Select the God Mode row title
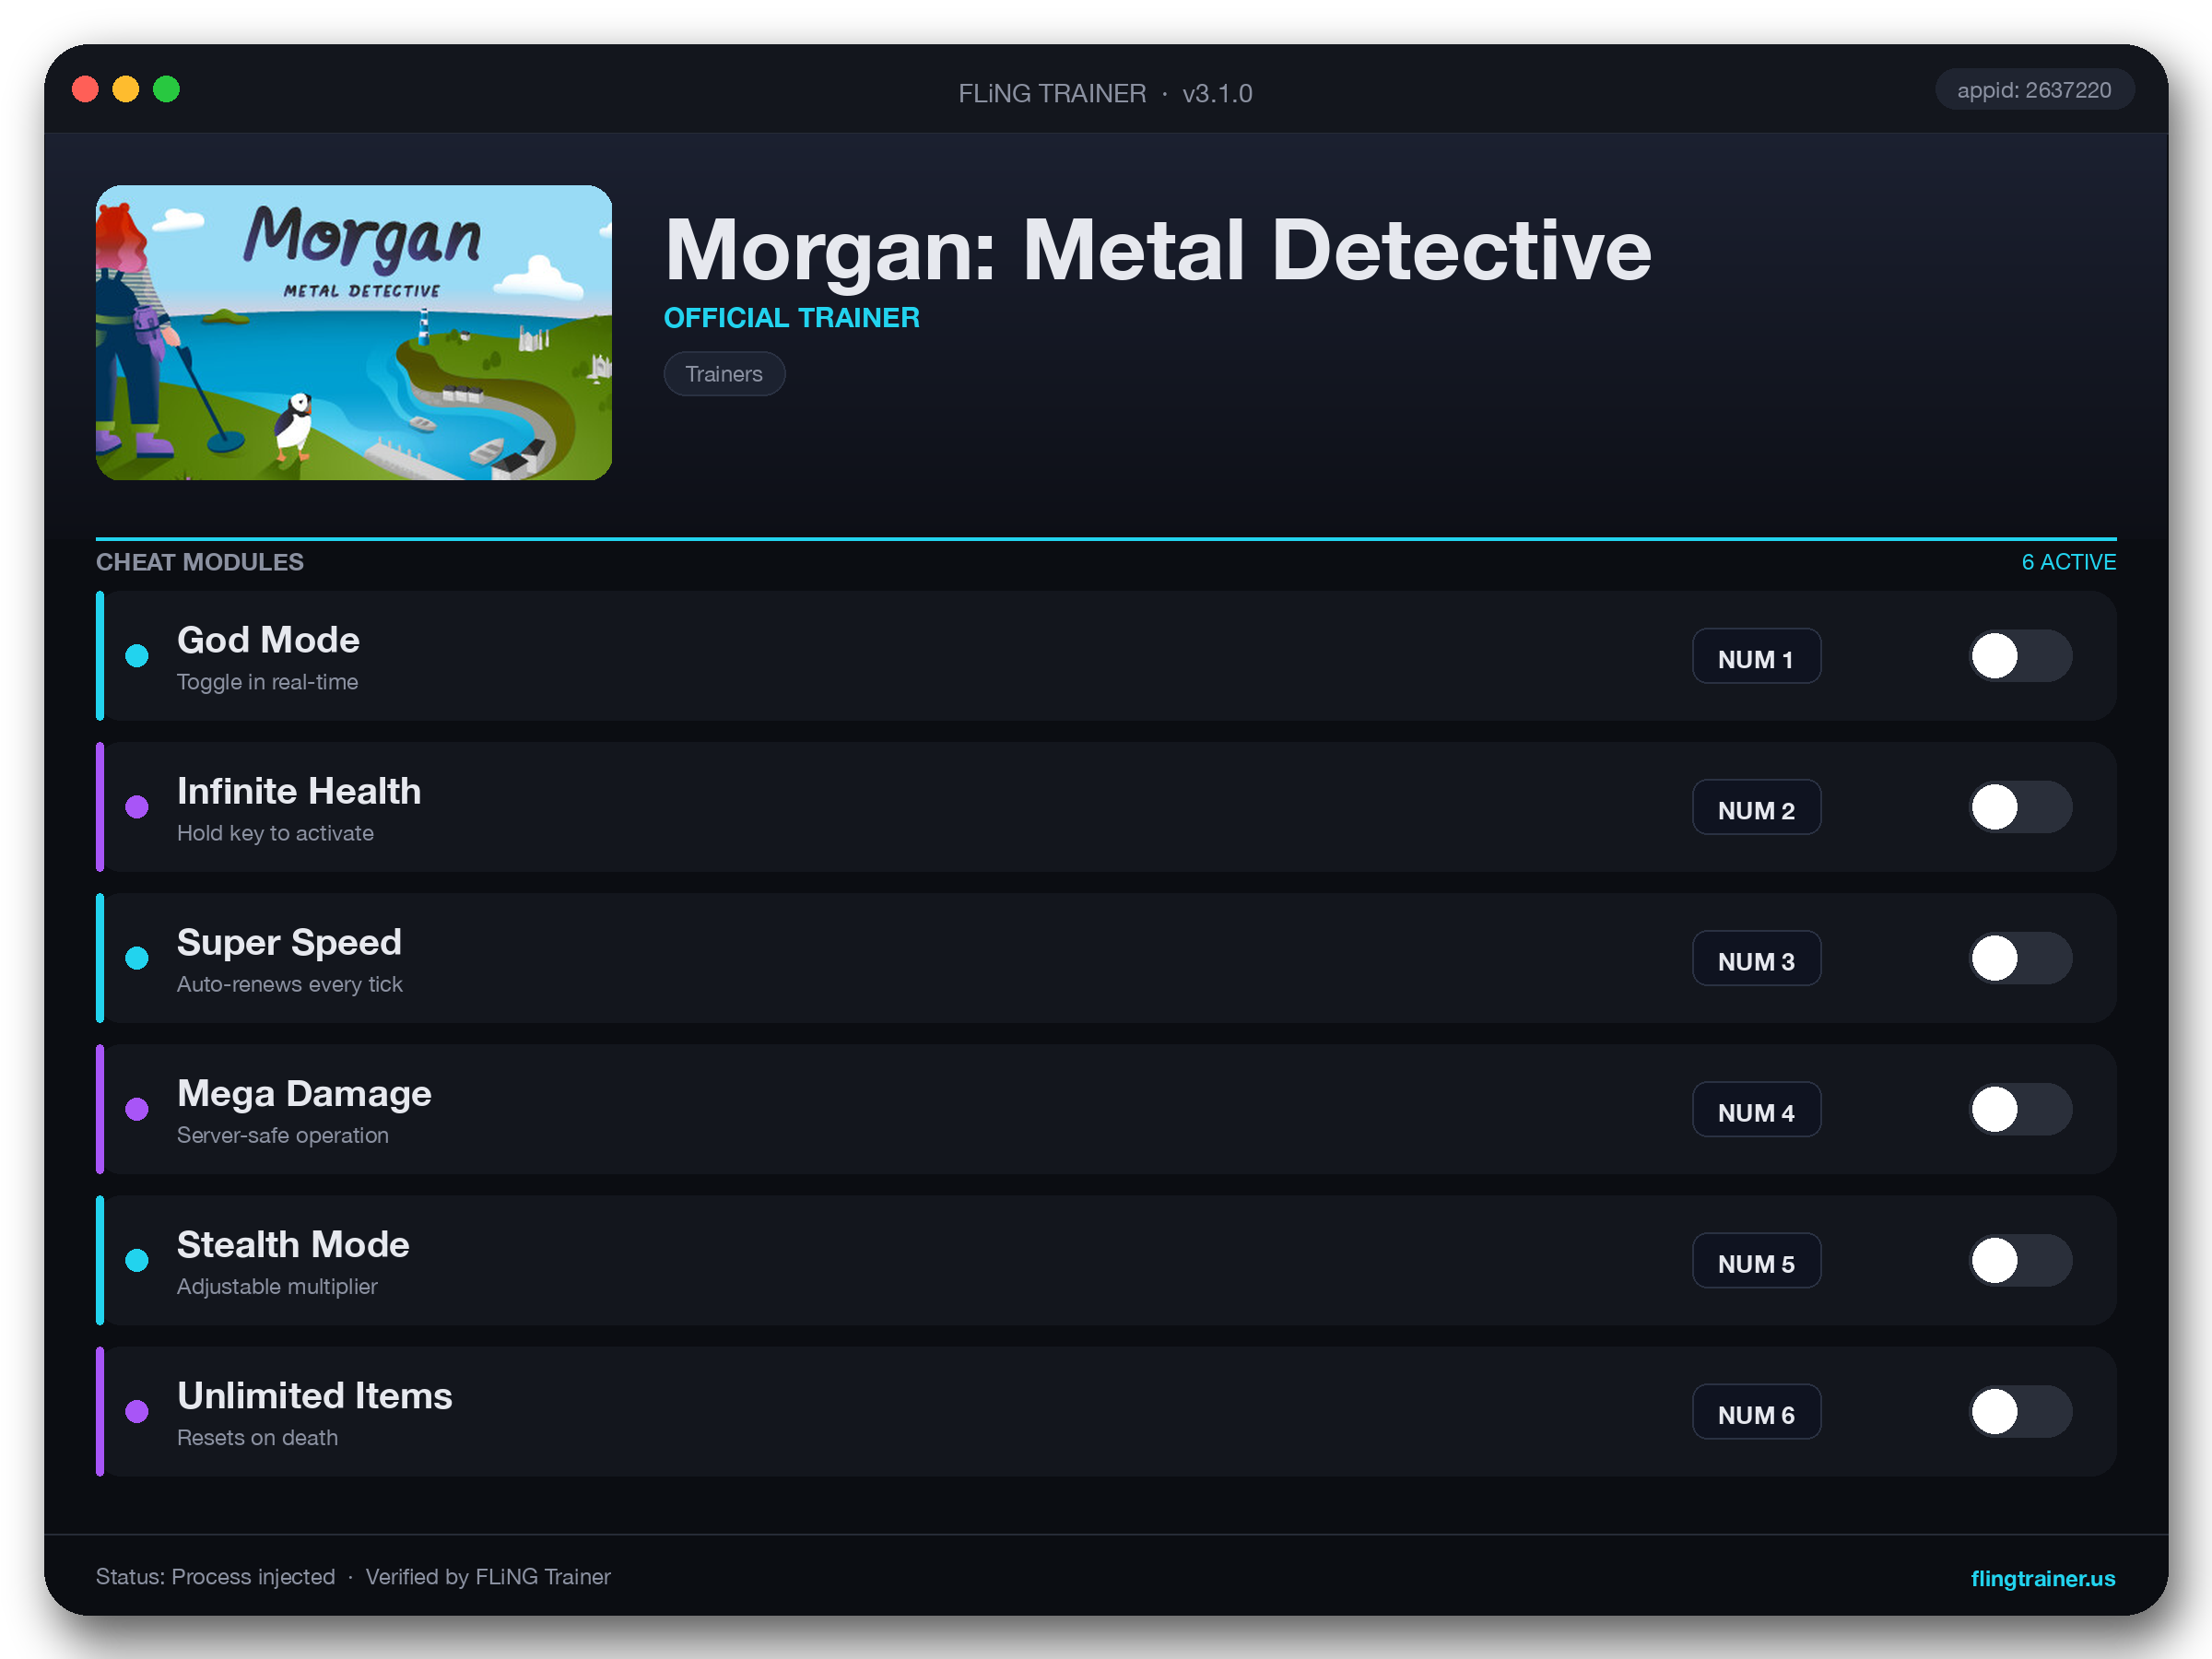Viewport: 2212px width, 1659px height. pyautogui.click(x=268, y=640)
